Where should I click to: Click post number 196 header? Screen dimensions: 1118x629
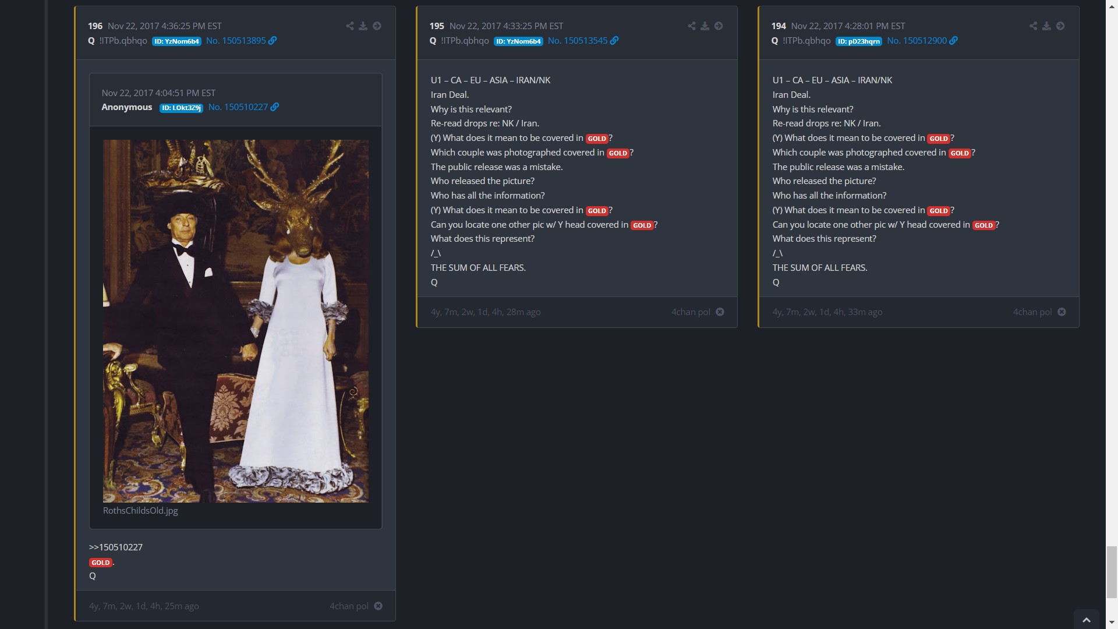(95, 26)
